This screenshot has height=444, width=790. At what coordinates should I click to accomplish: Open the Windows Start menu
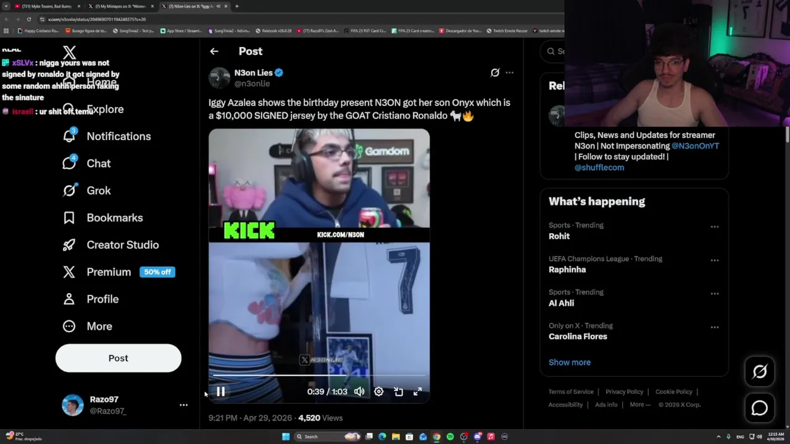click(x=285, y=437)
